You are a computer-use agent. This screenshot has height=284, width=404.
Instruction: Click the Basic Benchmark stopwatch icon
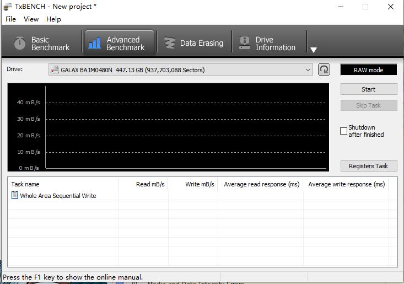20,43
